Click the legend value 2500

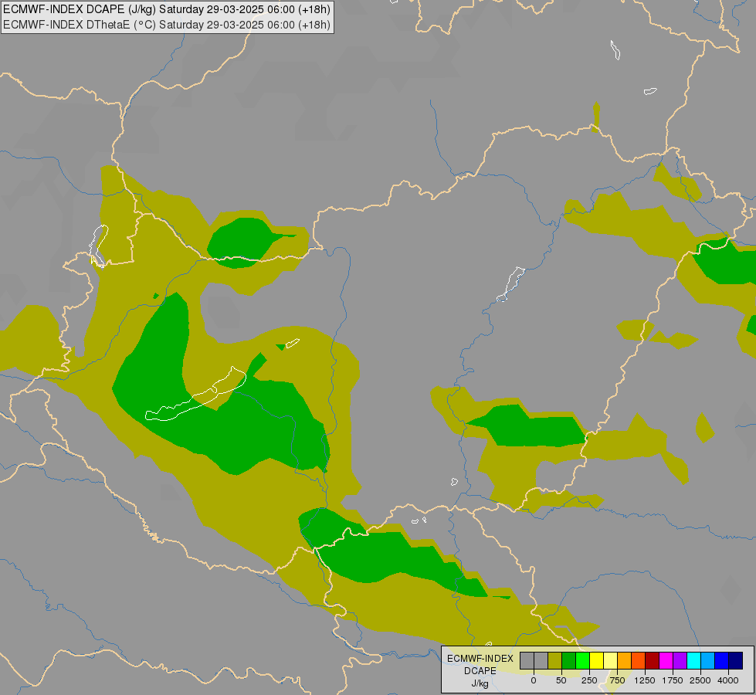[x=700, y=680]
